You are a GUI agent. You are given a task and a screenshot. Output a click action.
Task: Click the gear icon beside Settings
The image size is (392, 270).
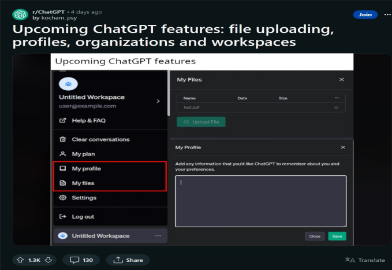(x=63, y=198)
